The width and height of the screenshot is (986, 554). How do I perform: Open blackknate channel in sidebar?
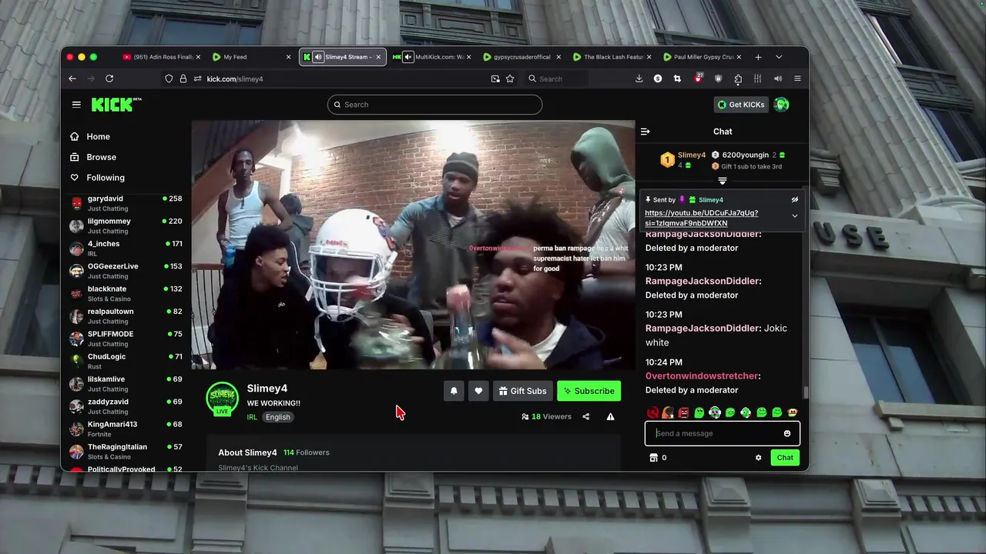tap(126, 293)
